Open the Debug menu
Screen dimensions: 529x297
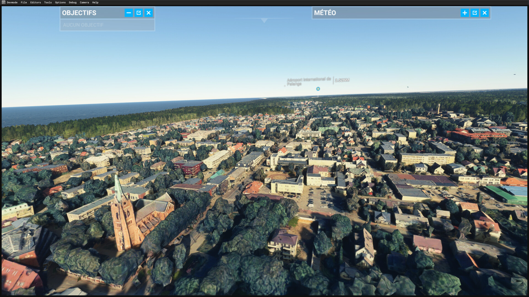point(73,2)
